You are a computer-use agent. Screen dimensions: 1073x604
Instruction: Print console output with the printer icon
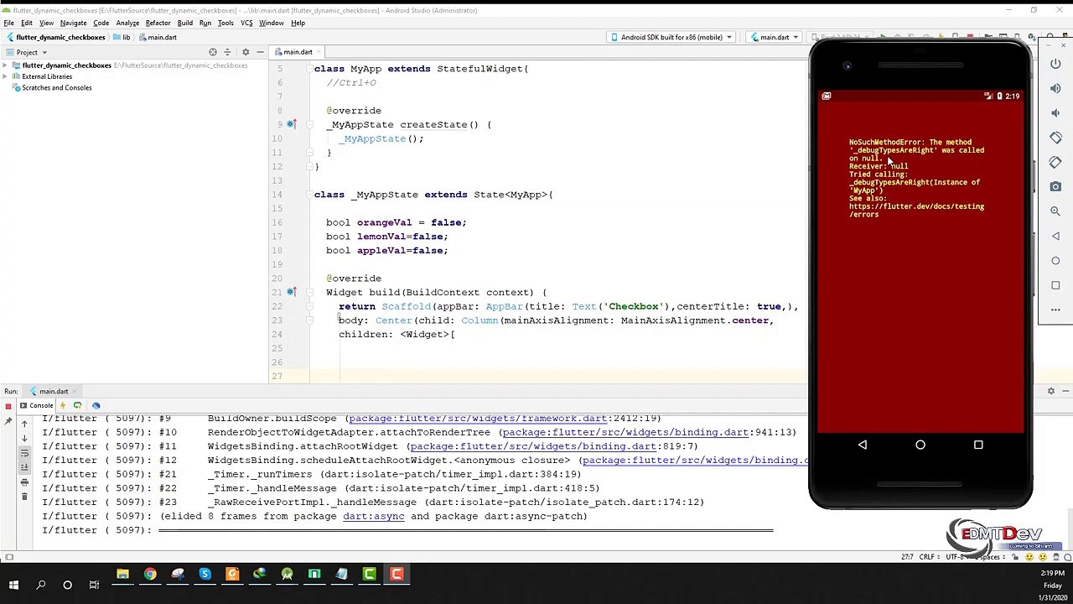pos(24,482)
